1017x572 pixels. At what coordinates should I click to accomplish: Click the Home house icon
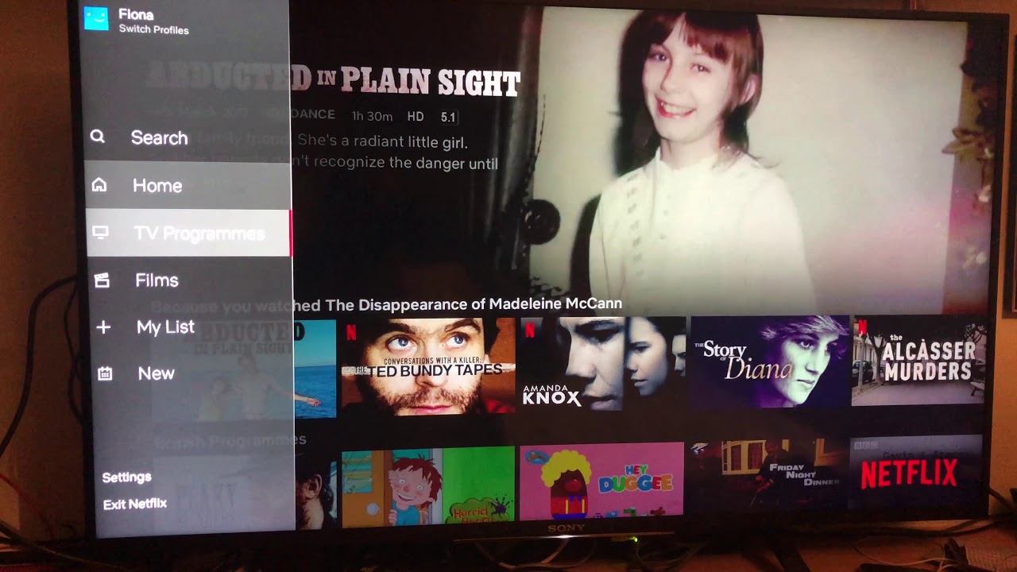pos(99,185)
